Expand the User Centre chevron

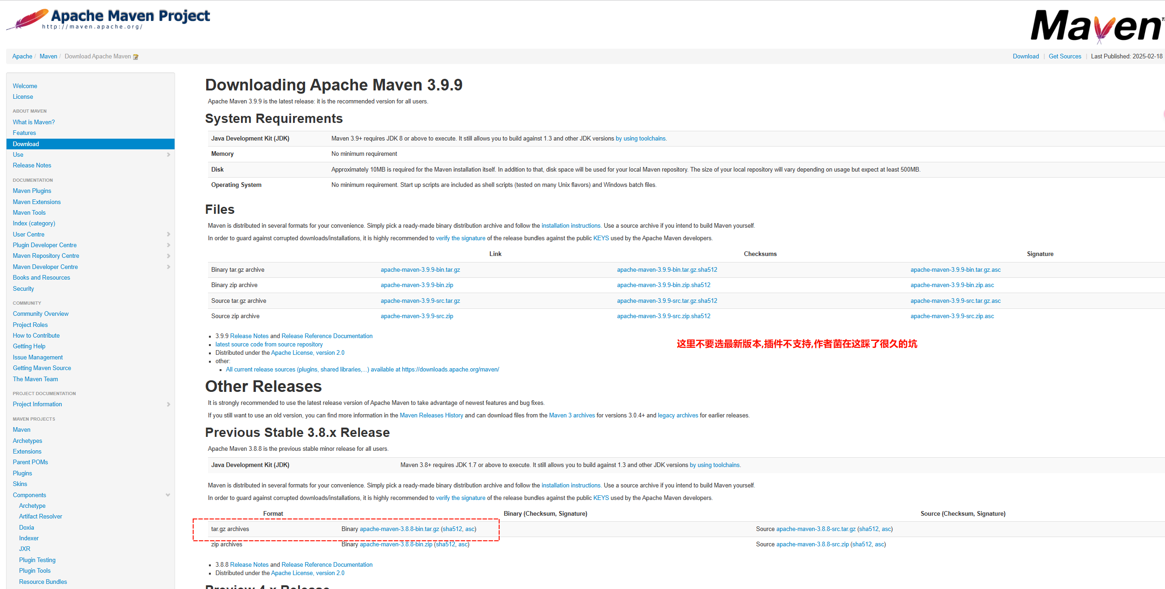coord(169,235)
